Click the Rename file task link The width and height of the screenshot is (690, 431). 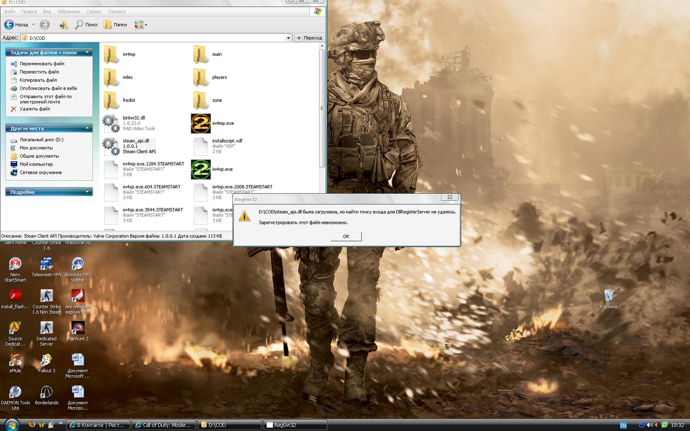tap(42, 64)
